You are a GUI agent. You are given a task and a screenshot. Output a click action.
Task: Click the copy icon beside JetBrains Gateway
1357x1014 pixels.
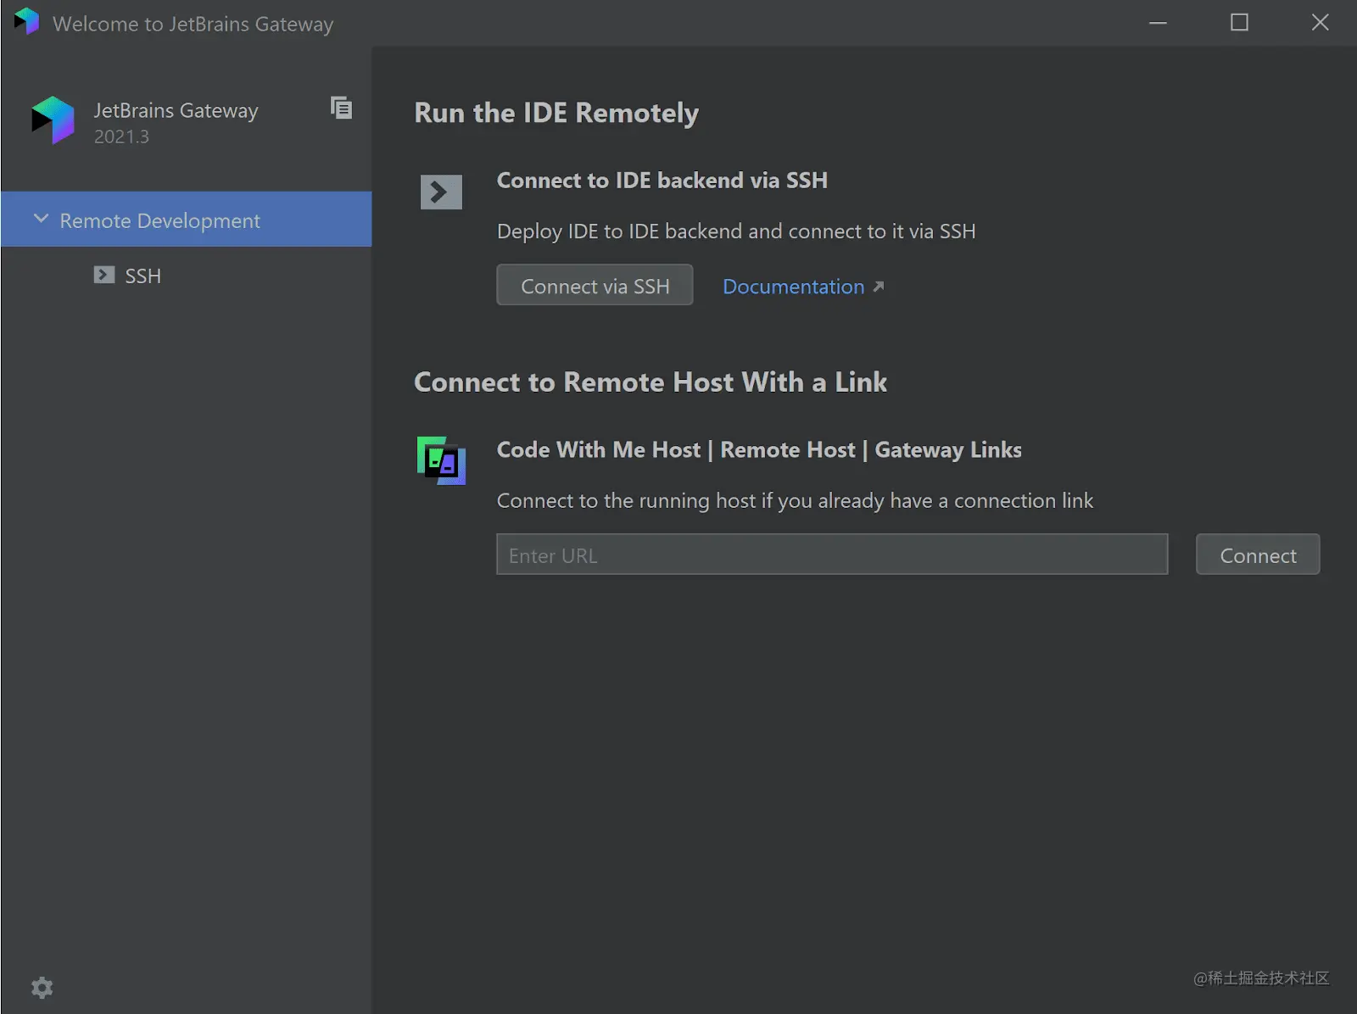[341, 108]
